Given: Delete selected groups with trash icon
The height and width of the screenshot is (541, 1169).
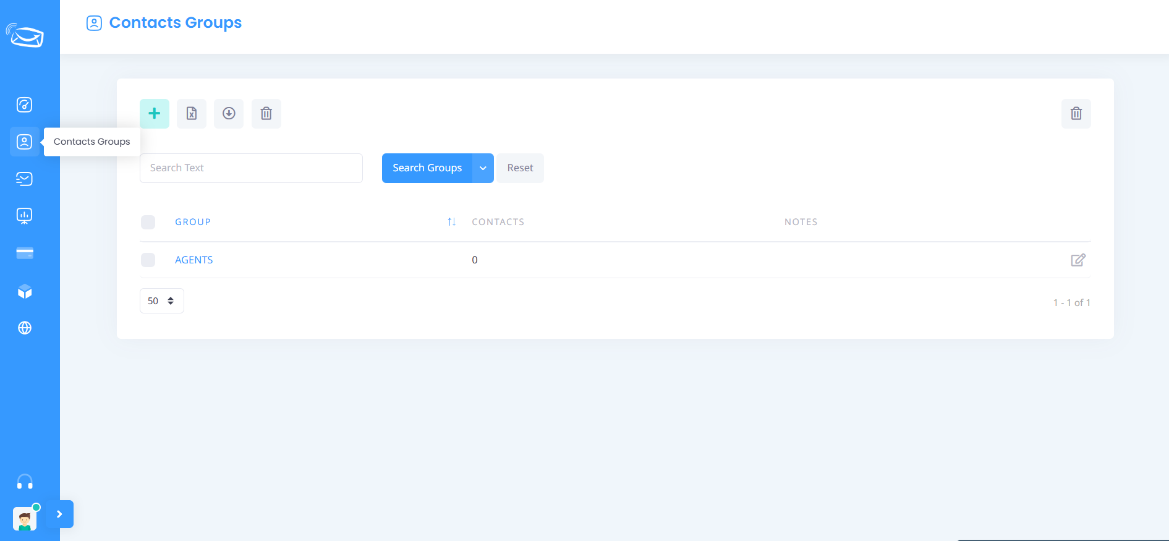Looking at the screenshot, I should click(266, 114).
